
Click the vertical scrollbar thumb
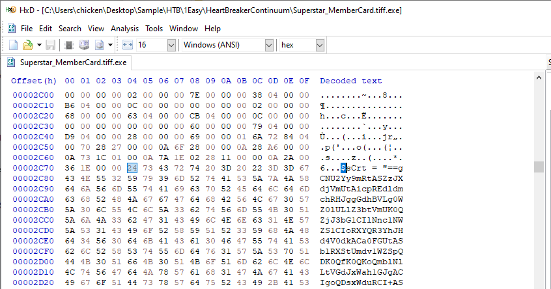click(539, 167)
